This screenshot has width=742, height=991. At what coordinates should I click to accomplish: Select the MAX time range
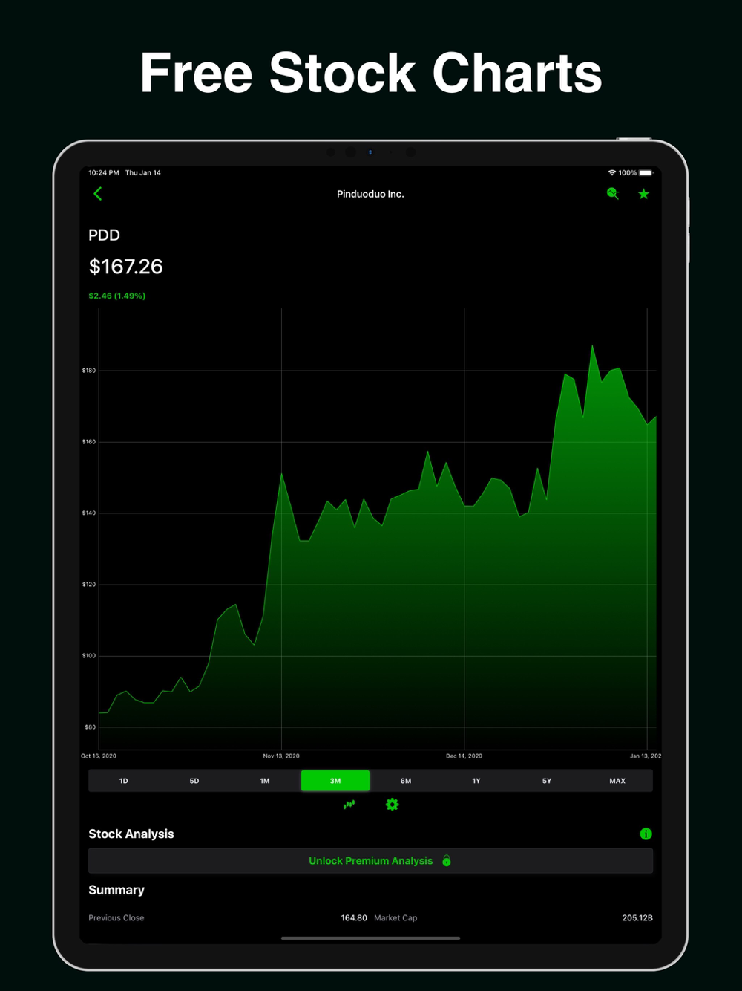617,781
